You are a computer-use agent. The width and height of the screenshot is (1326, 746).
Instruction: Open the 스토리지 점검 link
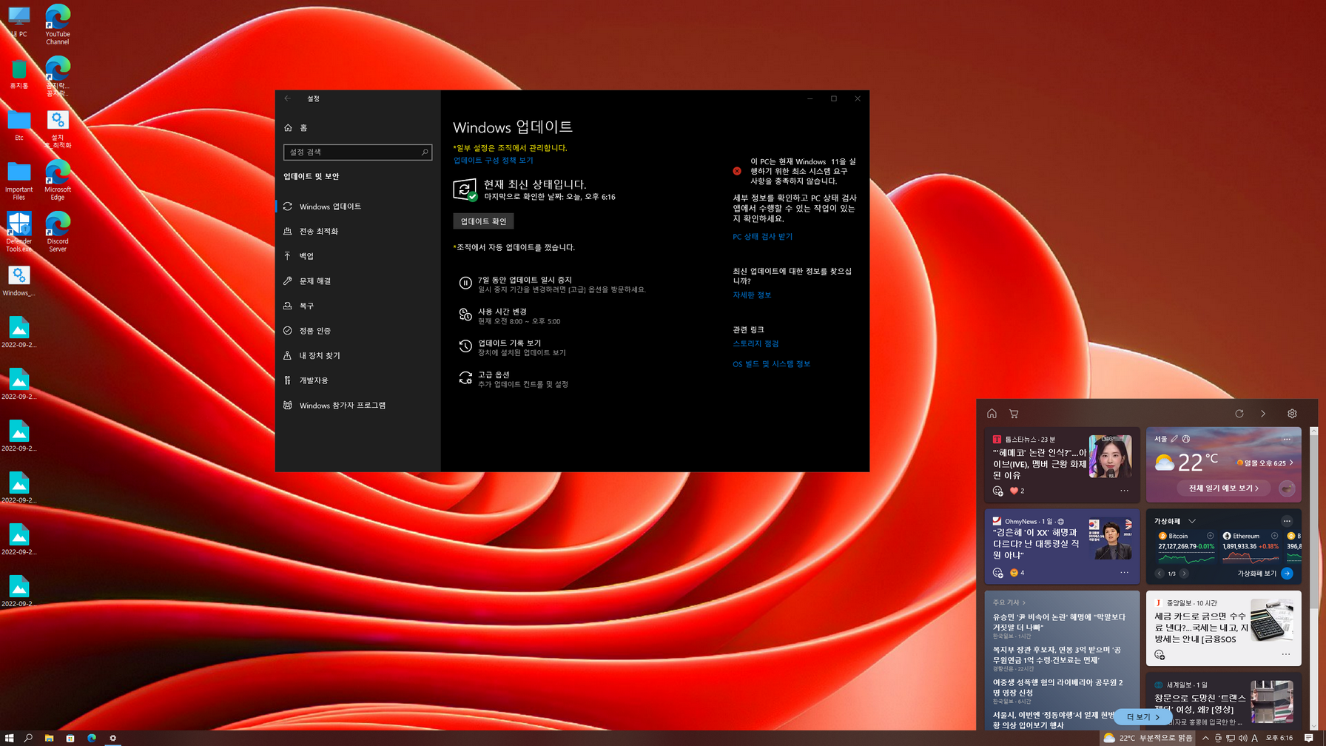click(755, 343)
